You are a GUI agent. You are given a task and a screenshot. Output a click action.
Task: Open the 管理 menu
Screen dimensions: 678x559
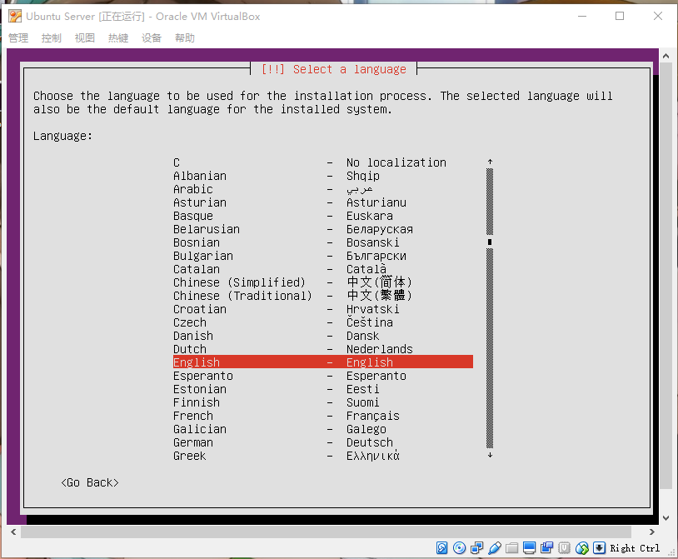pos(18,38)
